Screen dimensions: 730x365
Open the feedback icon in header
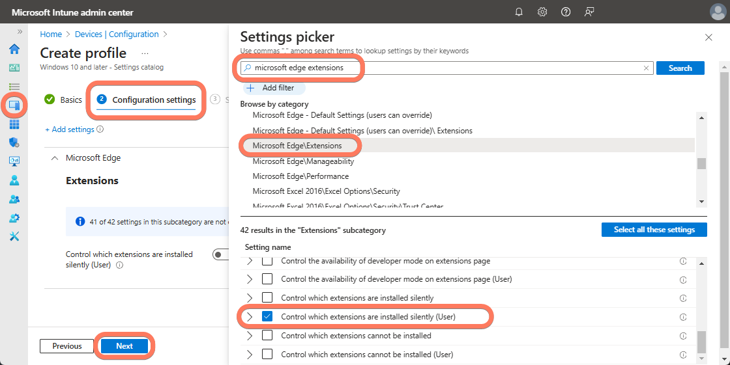589,12
